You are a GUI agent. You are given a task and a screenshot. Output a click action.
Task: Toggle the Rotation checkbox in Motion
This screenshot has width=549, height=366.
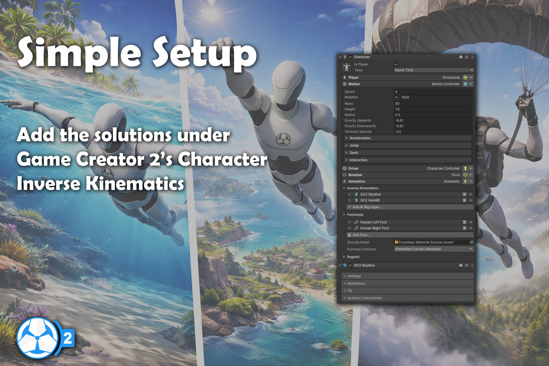pos(396,97)
